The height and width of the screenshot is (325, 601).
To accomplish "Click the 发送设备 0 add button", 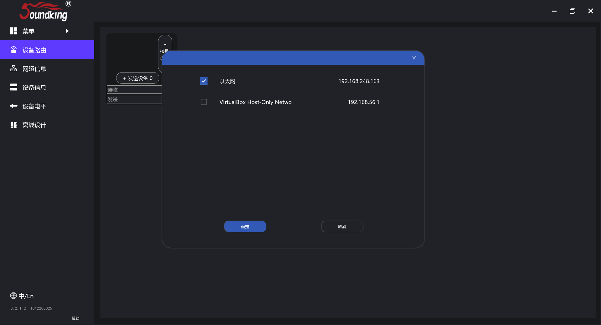I will coord(138,78).
